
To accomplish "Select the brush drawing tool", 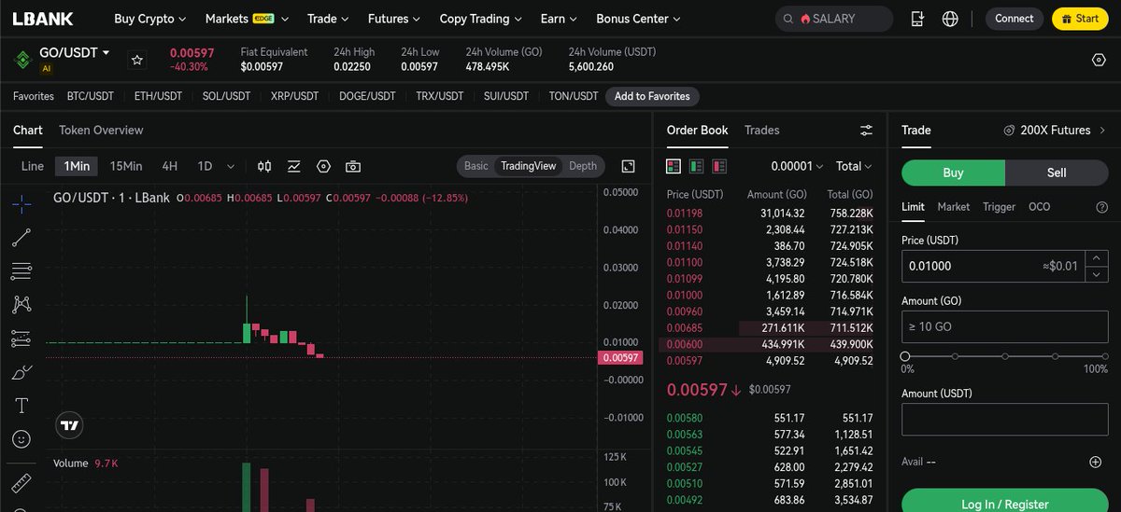I will click(21, 371).
